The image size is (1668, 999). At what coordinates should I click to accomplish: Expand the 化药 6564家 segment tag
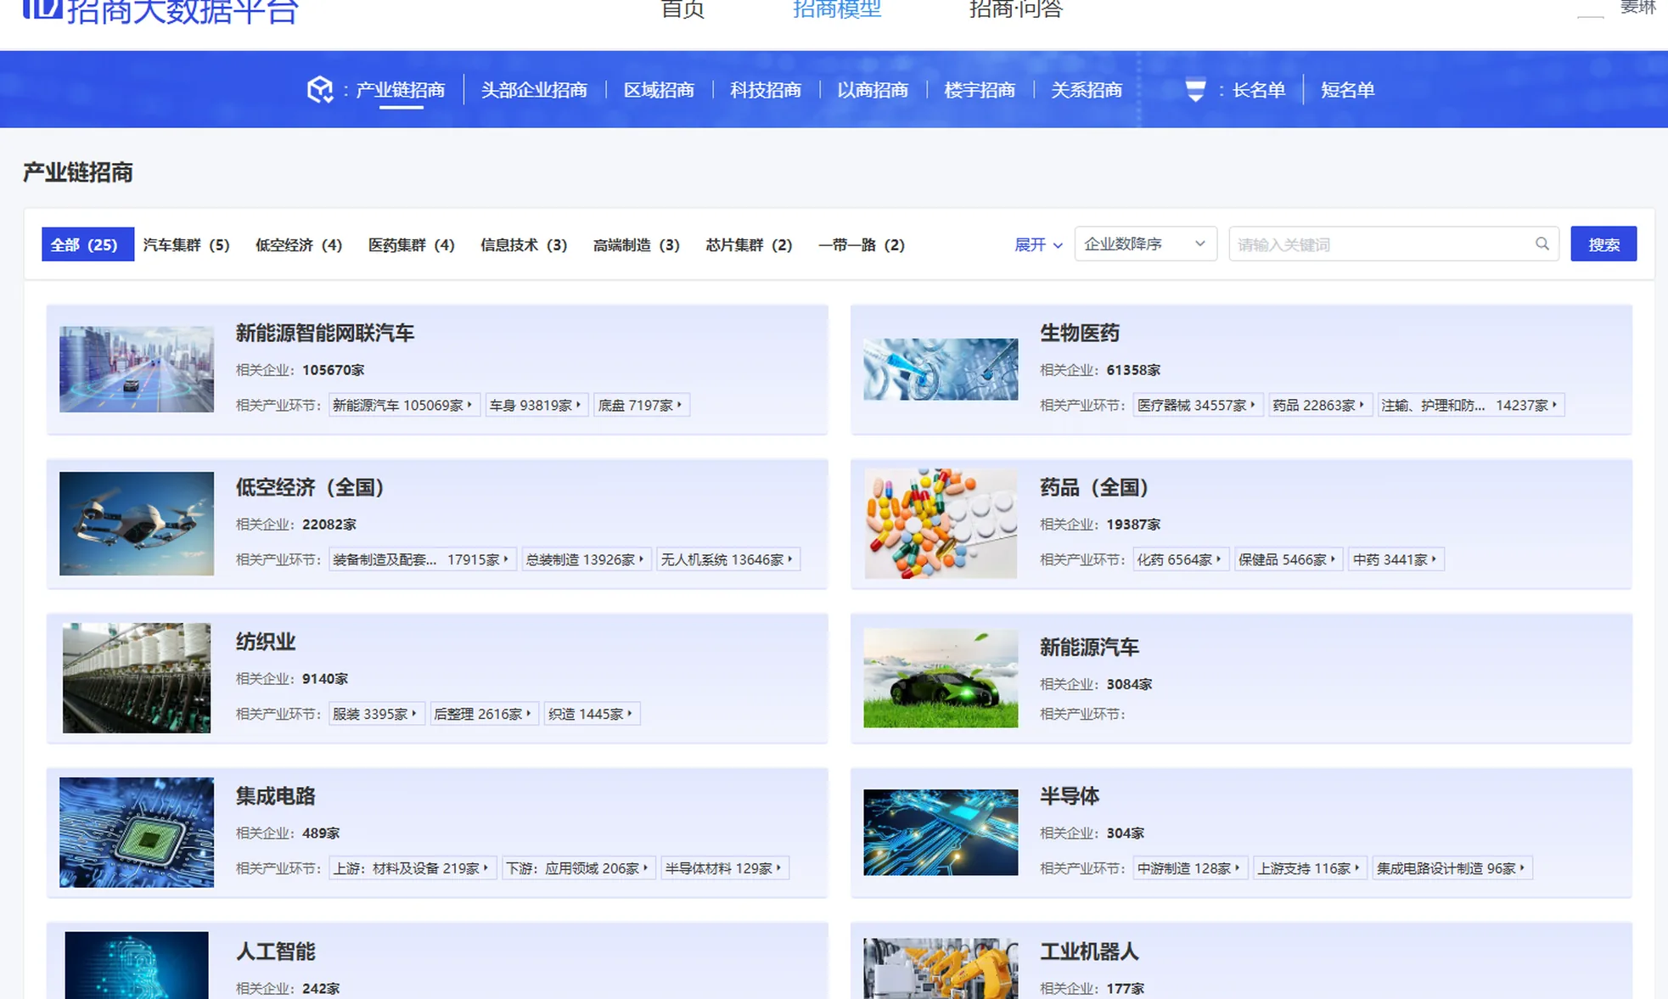pyautogui.click(x=1181, y=559)
